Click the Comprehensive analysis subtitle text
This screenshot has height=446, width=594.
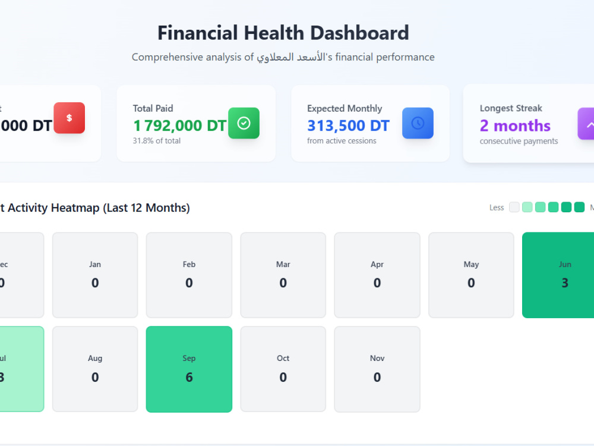(283, 57)
